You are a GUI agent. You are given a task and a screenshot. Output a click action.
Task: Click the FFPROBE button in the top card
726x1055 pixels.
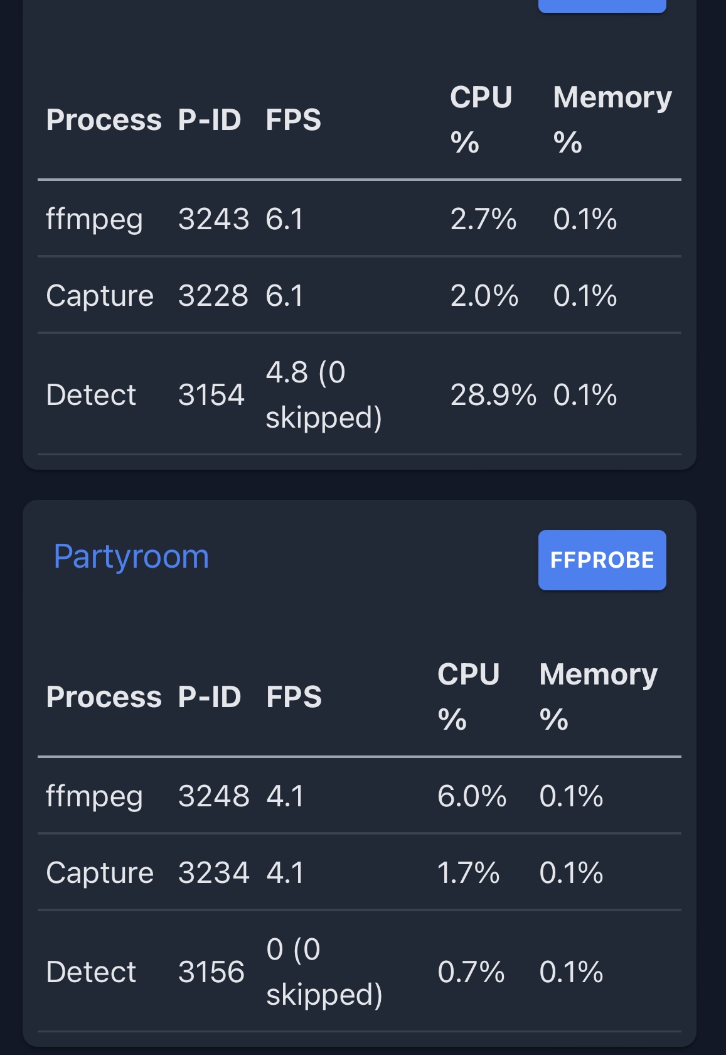tap(602, 5)
